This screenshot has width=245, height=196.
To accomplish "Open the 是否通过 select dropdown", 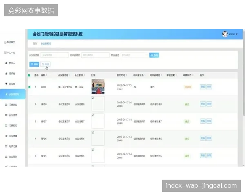I will tap(134, 55).
